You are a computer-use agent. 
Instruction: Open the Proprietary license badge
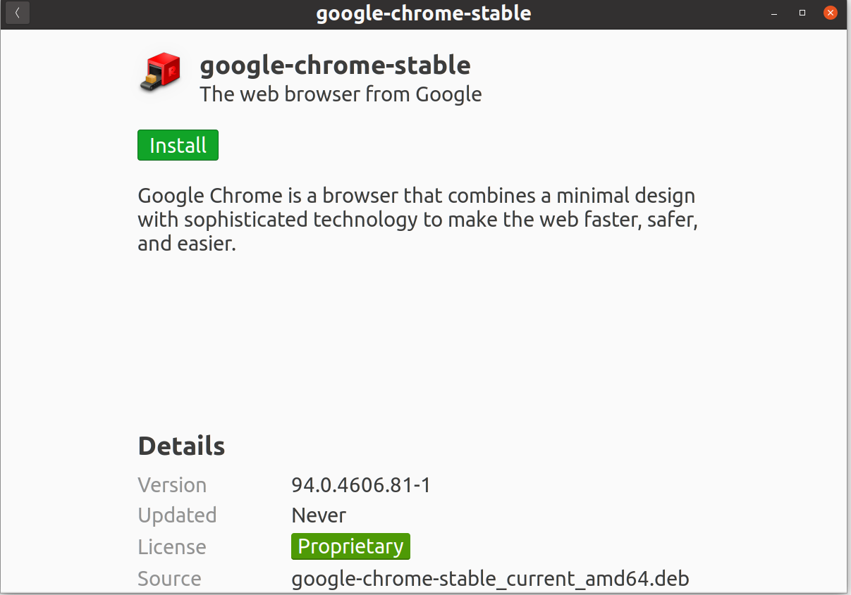pyautogui.click(x=350, y=546)
